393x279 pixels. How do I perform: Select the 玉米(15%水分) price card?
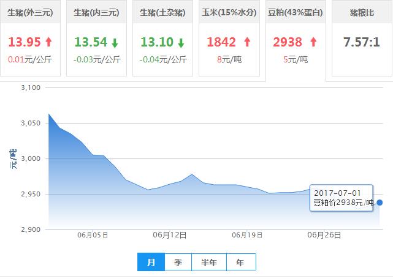pyautogui.click(x=229, y=38)
